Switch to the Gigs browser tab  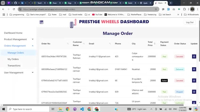coord(70,3)
